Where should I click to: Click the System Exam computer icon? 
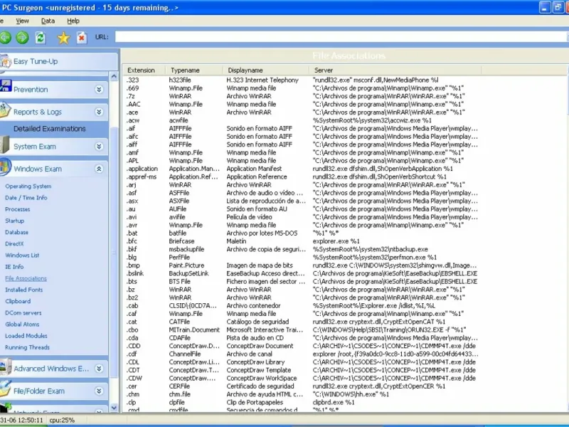coord(5,145)
